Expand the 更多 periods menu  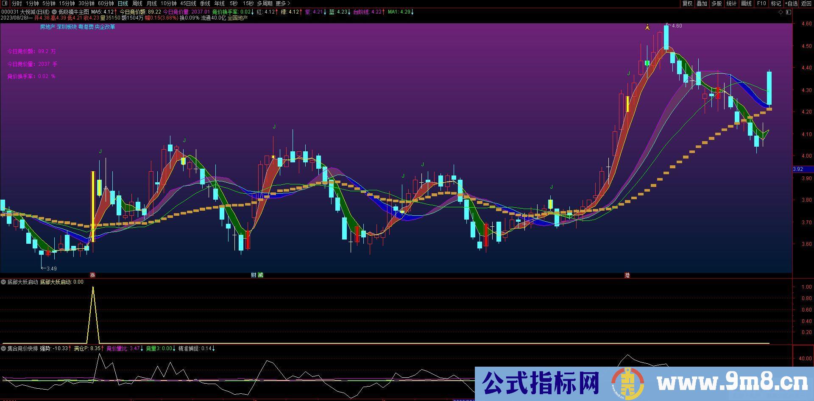283,3
